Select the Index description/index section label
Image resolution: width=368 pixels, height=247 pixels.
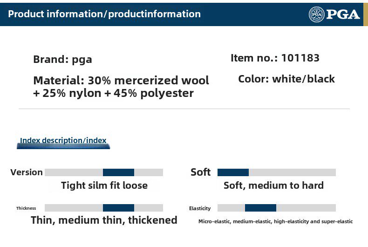pyautogui.click(x=63, y=140)
